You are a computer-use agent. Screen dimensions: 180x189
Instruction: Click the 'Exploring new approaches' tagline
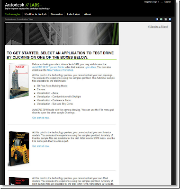click(x=27, y=9)
